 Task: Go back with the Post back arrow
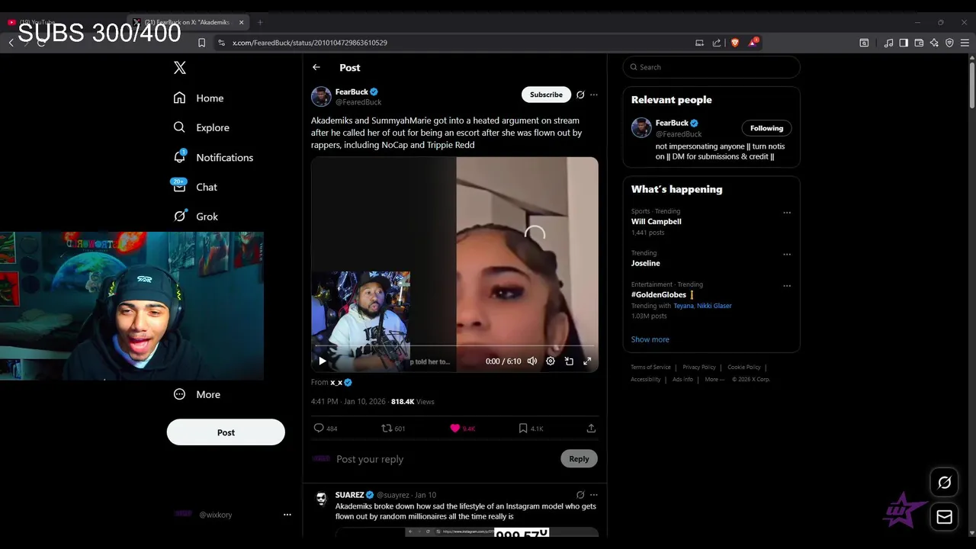pyautogui.click(x=316, y=67)
